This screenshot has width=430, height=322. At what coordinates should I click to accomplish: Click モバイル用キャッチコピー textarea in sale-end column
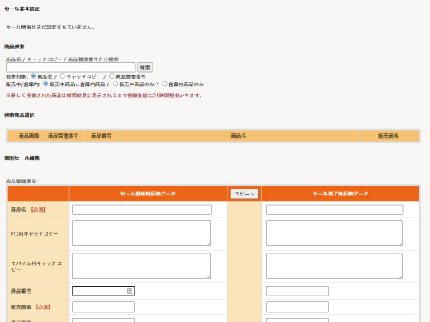[335, 266]
